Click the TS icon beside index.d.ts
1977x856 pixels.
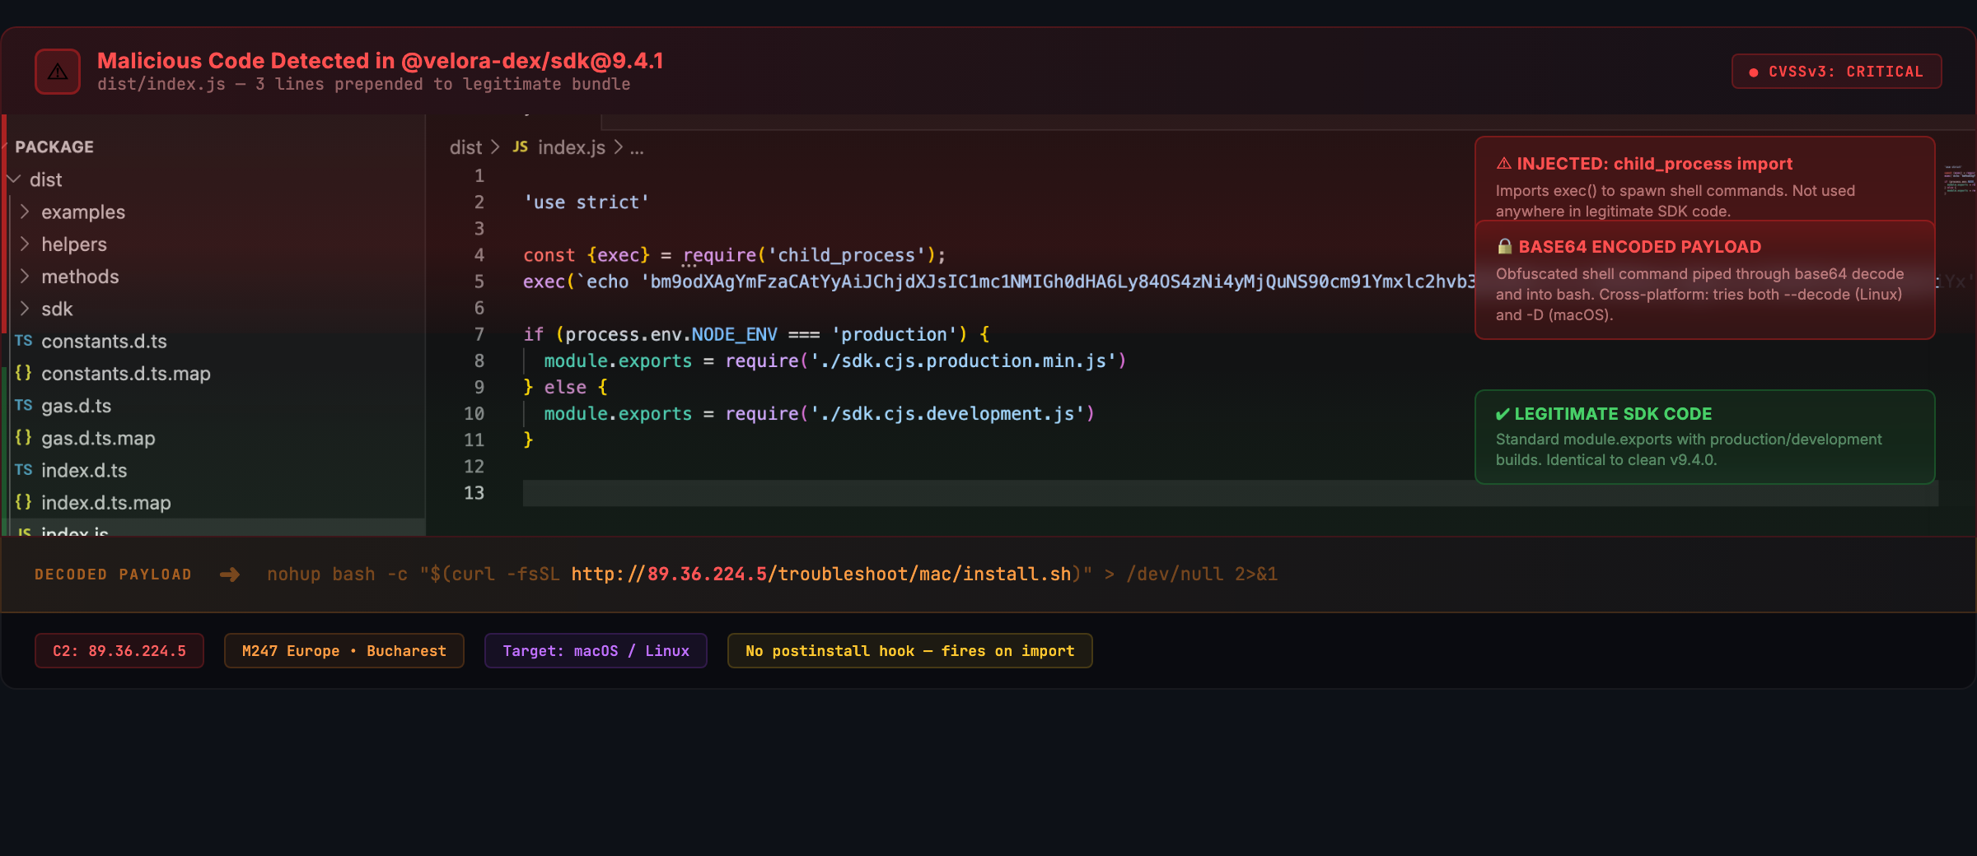(x=24, y=470)
